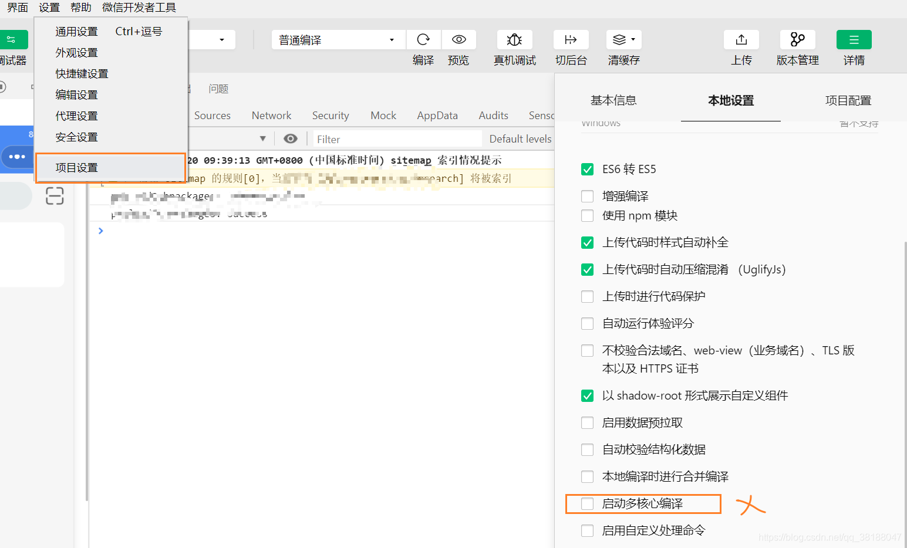The width and height of the screenshot is (907, 548).
Task: Click the console prompt chevron
Action: pos(101,231)
